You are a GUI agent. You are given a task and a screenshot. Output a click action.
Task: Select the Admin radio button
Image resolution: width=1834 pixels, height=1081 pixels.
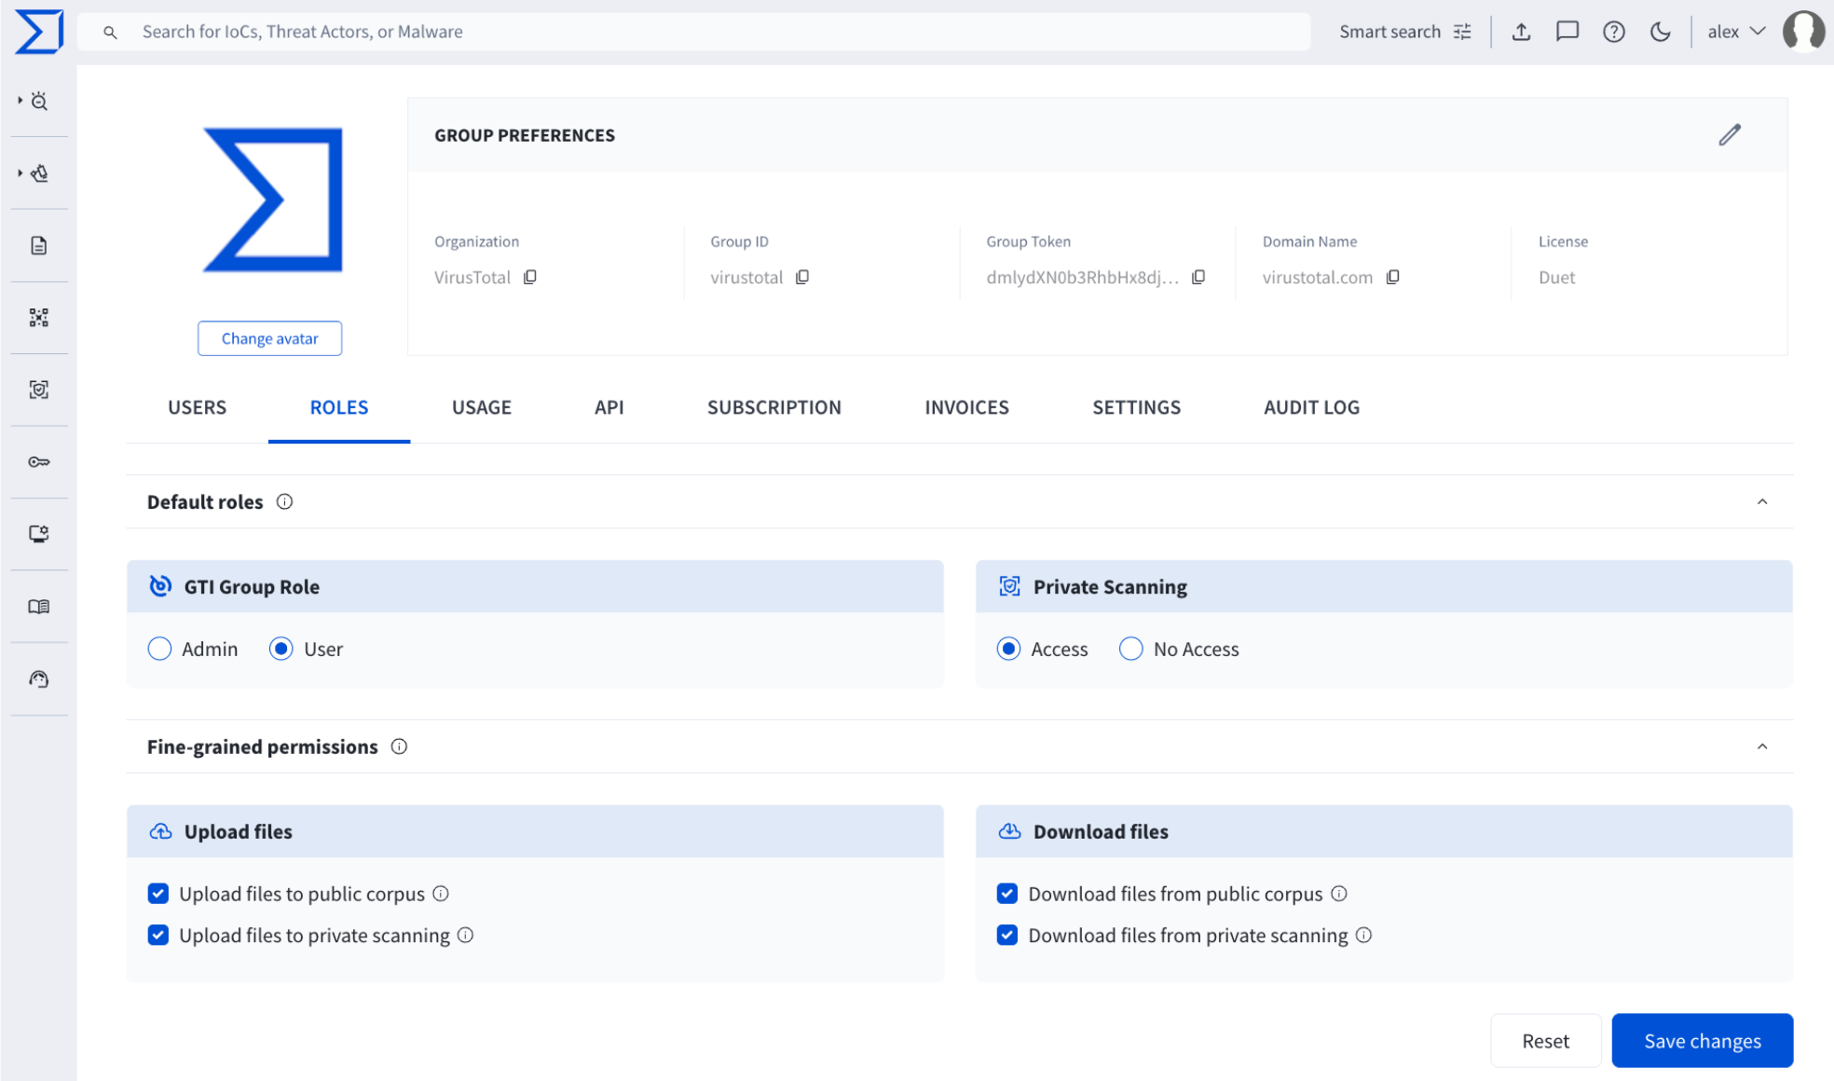(159, 649)
